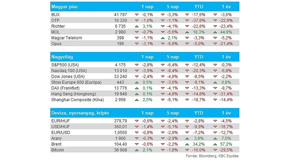Click Stoxx Europe 600 green 1 év arrow
Screen dimensions: 291x162
[x=215, y=82]
